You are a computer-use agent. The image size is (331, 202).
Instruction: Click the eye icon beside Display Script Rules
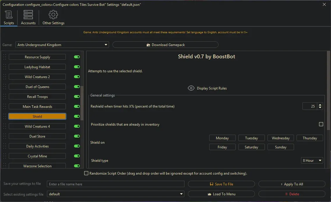tap(191, 88)
